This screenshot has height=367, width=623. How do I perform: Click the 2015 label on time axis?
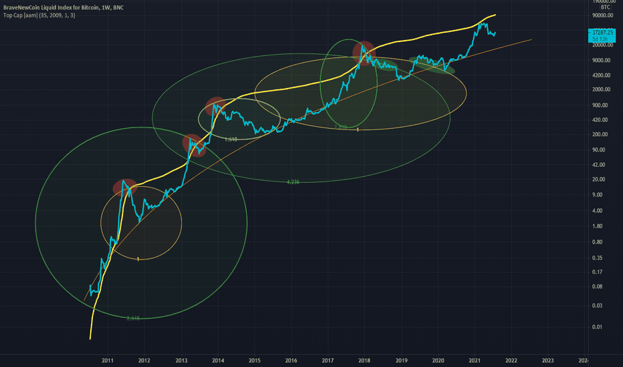pos(255,360)
